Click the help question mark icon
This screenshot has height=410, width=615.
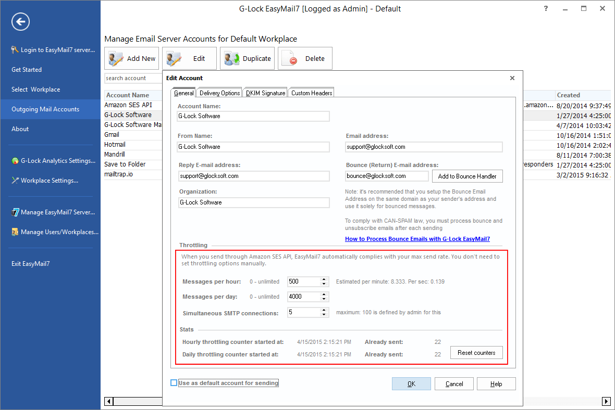pos(545,8)
